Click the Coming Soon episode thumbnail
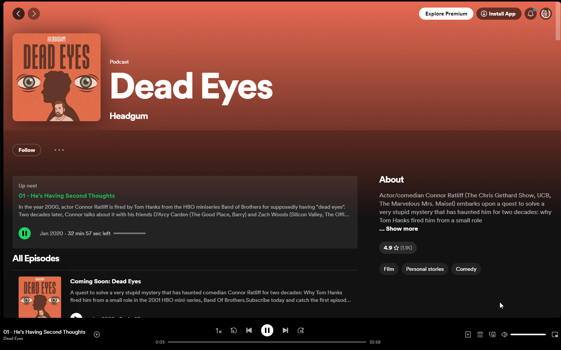Viewport: 561px width, 350px height. pyautogui.click(x=40, y=297)
